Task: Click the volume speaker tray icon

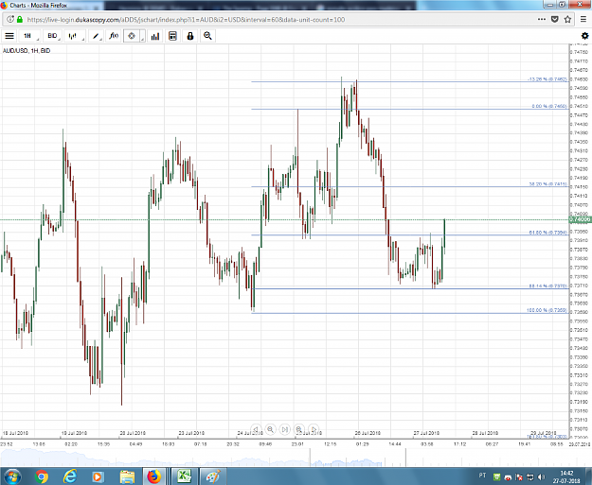Action: [542, 477]
